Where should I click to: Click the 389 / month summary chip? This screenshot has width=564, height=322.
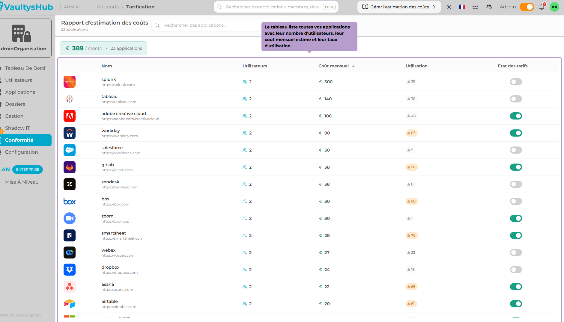tap(103, 48)
